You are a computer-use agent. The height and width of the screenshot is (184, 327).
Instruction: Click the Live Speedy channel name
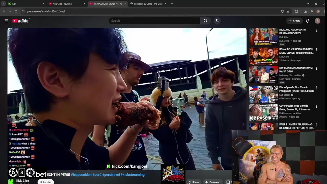point(285,95)
